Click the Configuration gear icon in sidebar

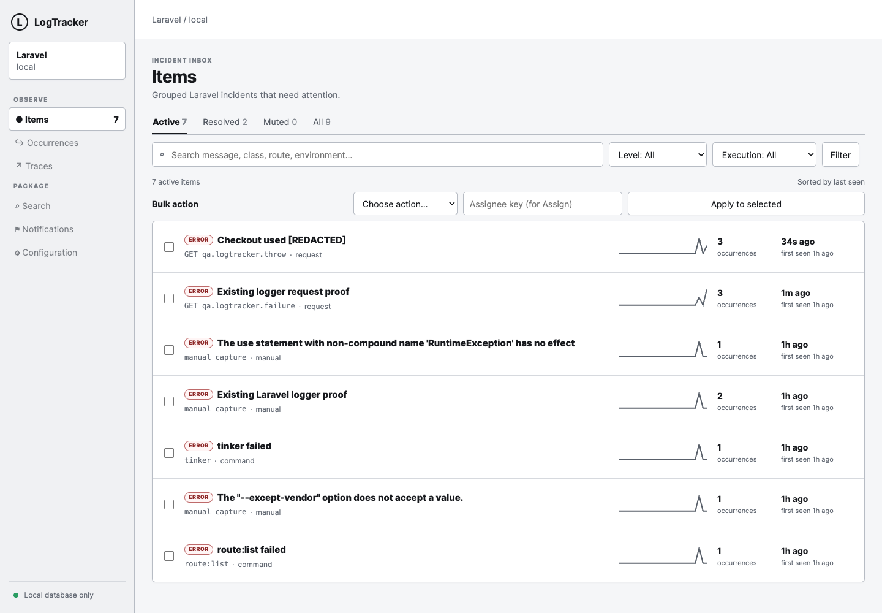pyautogui.click(x=17, y=253)
